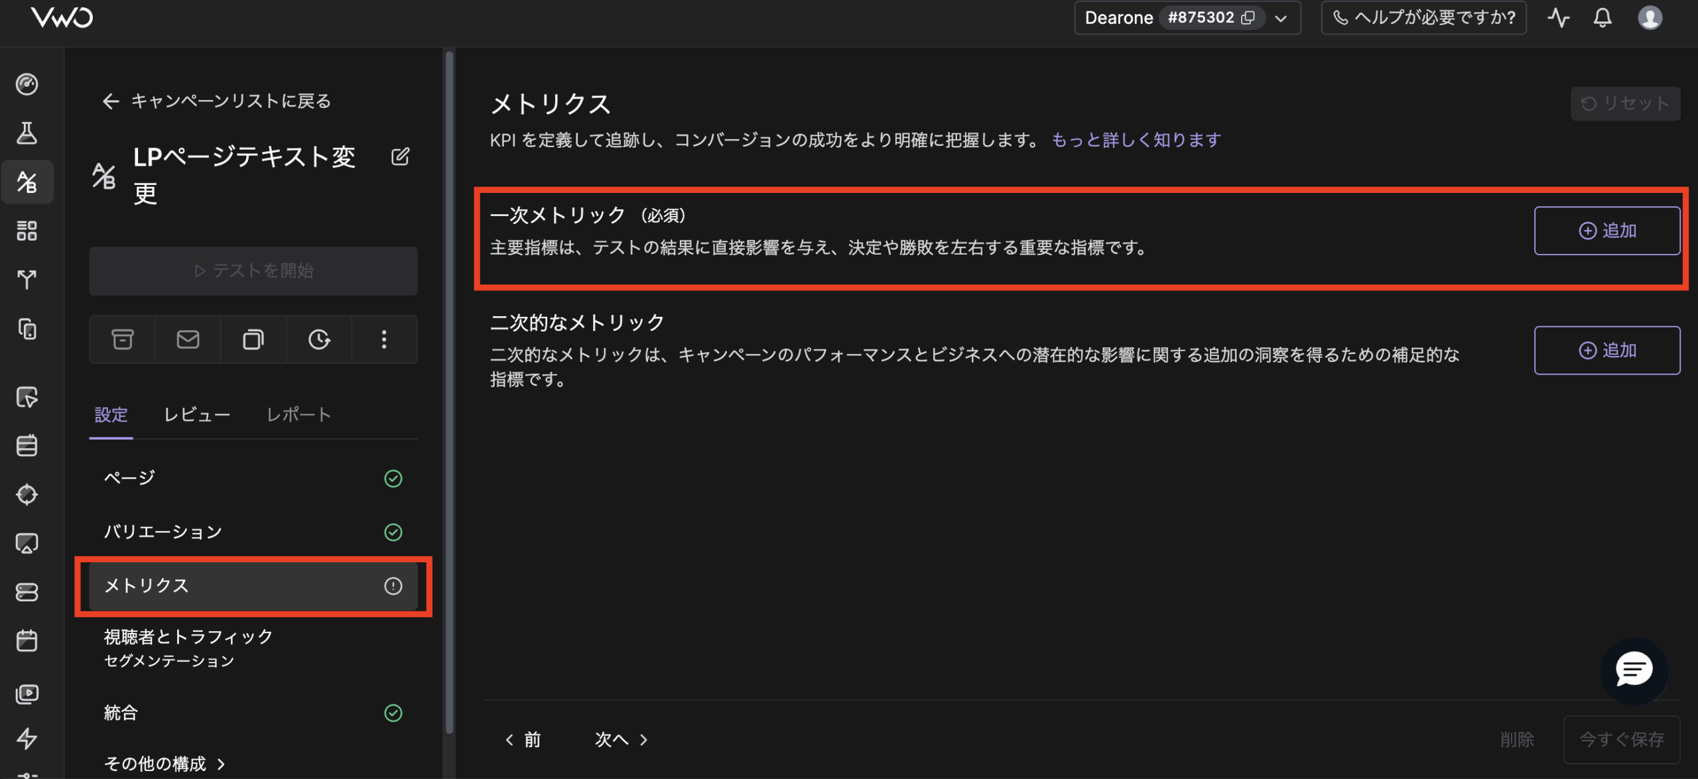
Task: Open the A/B testing section in the sidebar
Action: [27, 182]
